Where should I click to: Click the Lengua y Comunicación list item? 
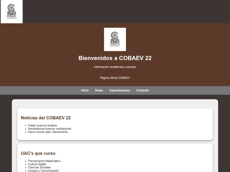tap(43, 171)
